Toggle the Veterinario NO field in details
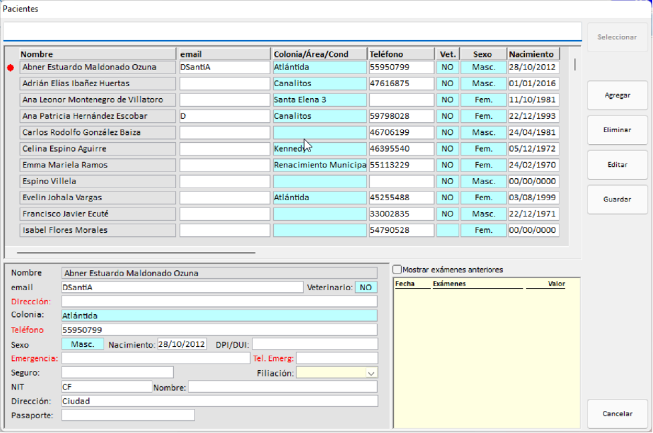The height and width of the screenshot is (433, 653). (x=366, y=288)
